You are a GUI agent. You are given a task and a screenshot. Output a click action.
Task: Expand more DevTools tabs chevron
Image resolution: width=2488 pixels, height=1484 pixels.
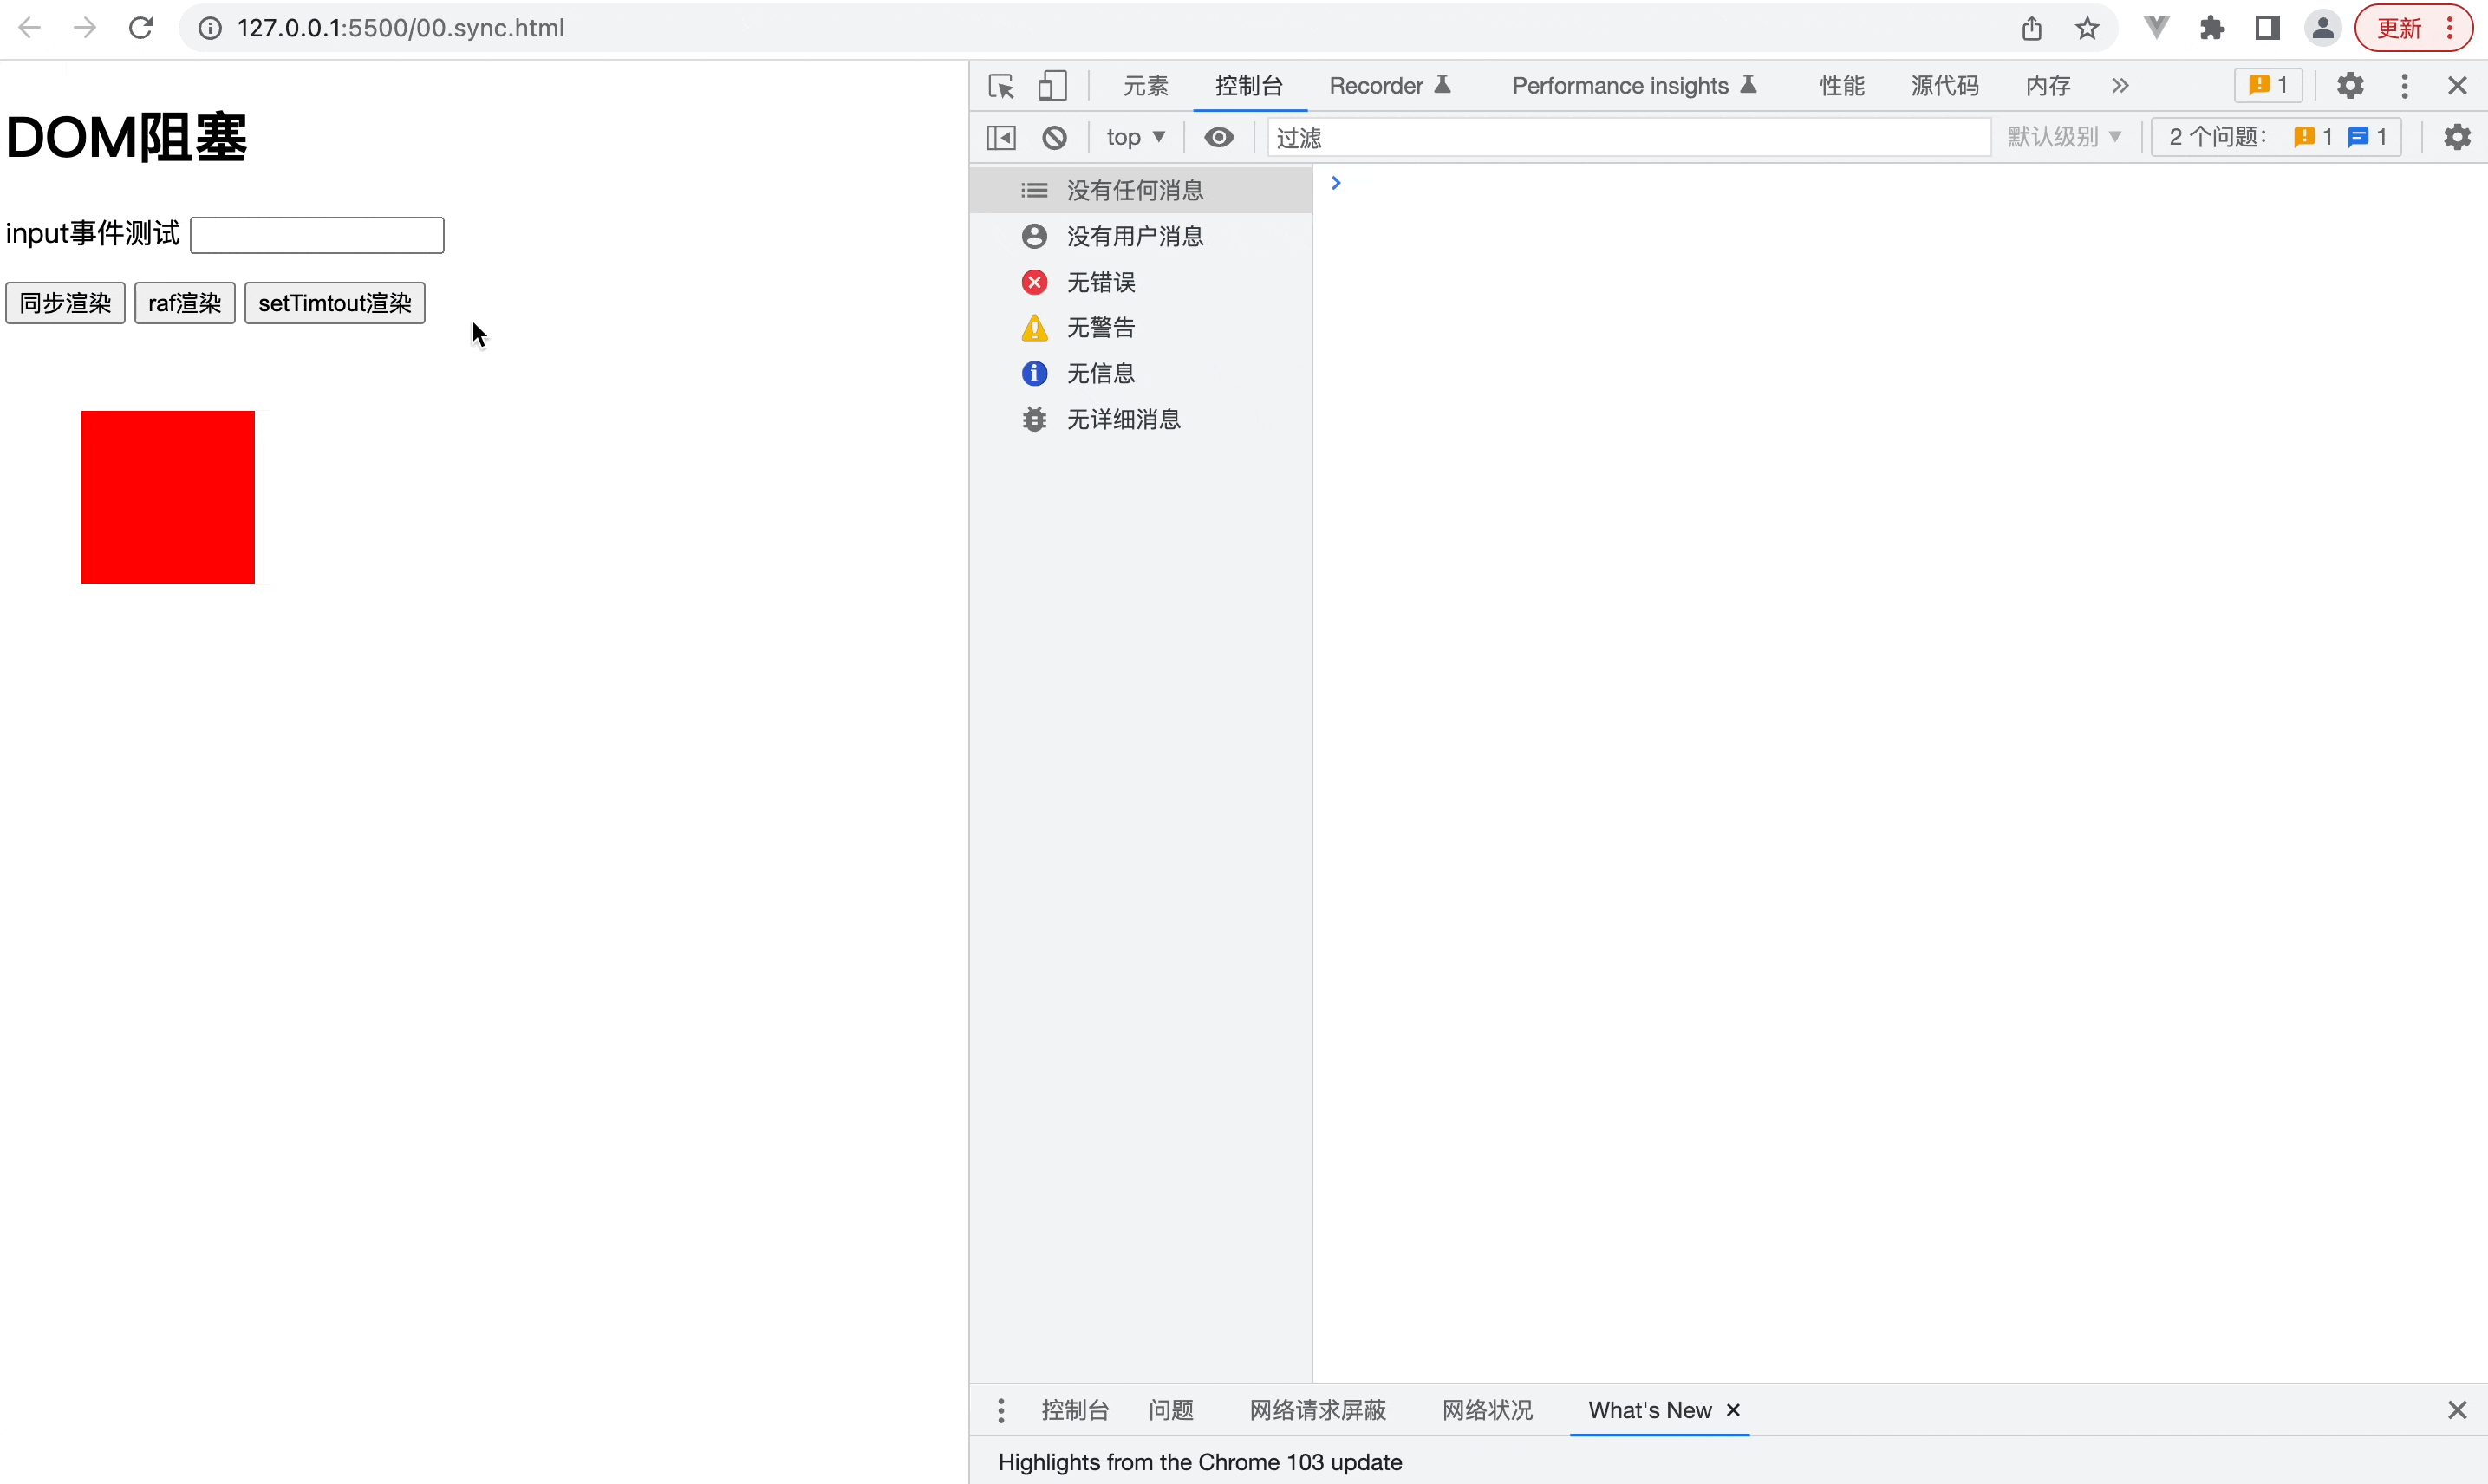click(2120, 86)
